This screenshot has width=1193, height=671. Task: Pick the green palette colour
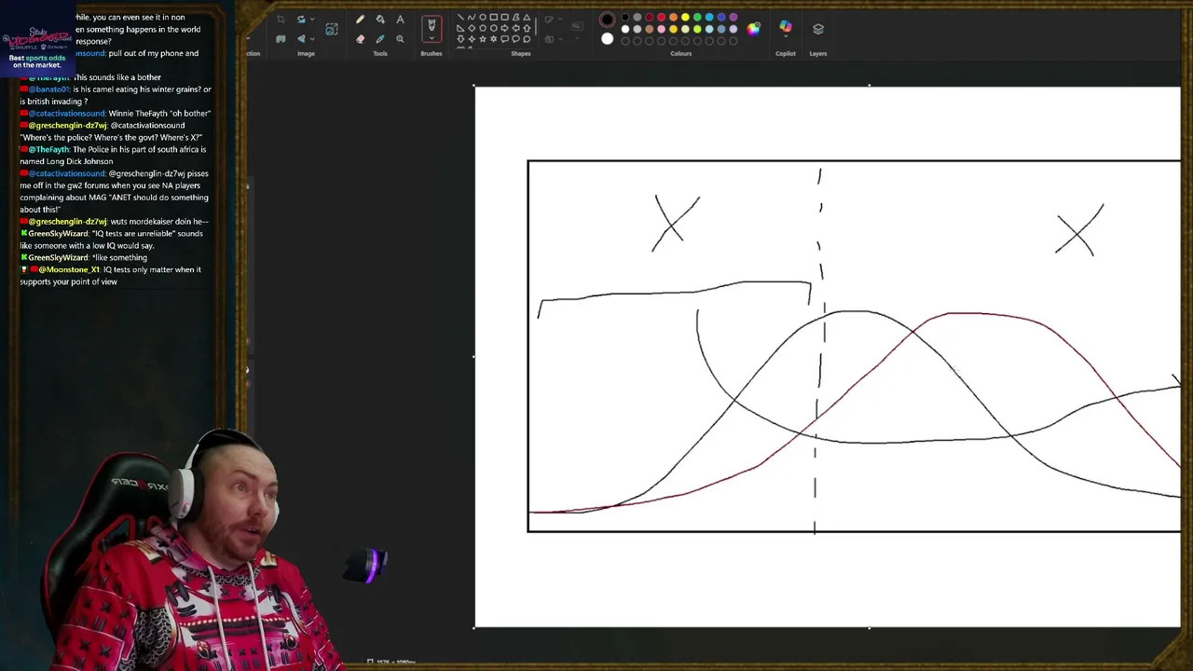pyautogui.click(x=697, y=18)
